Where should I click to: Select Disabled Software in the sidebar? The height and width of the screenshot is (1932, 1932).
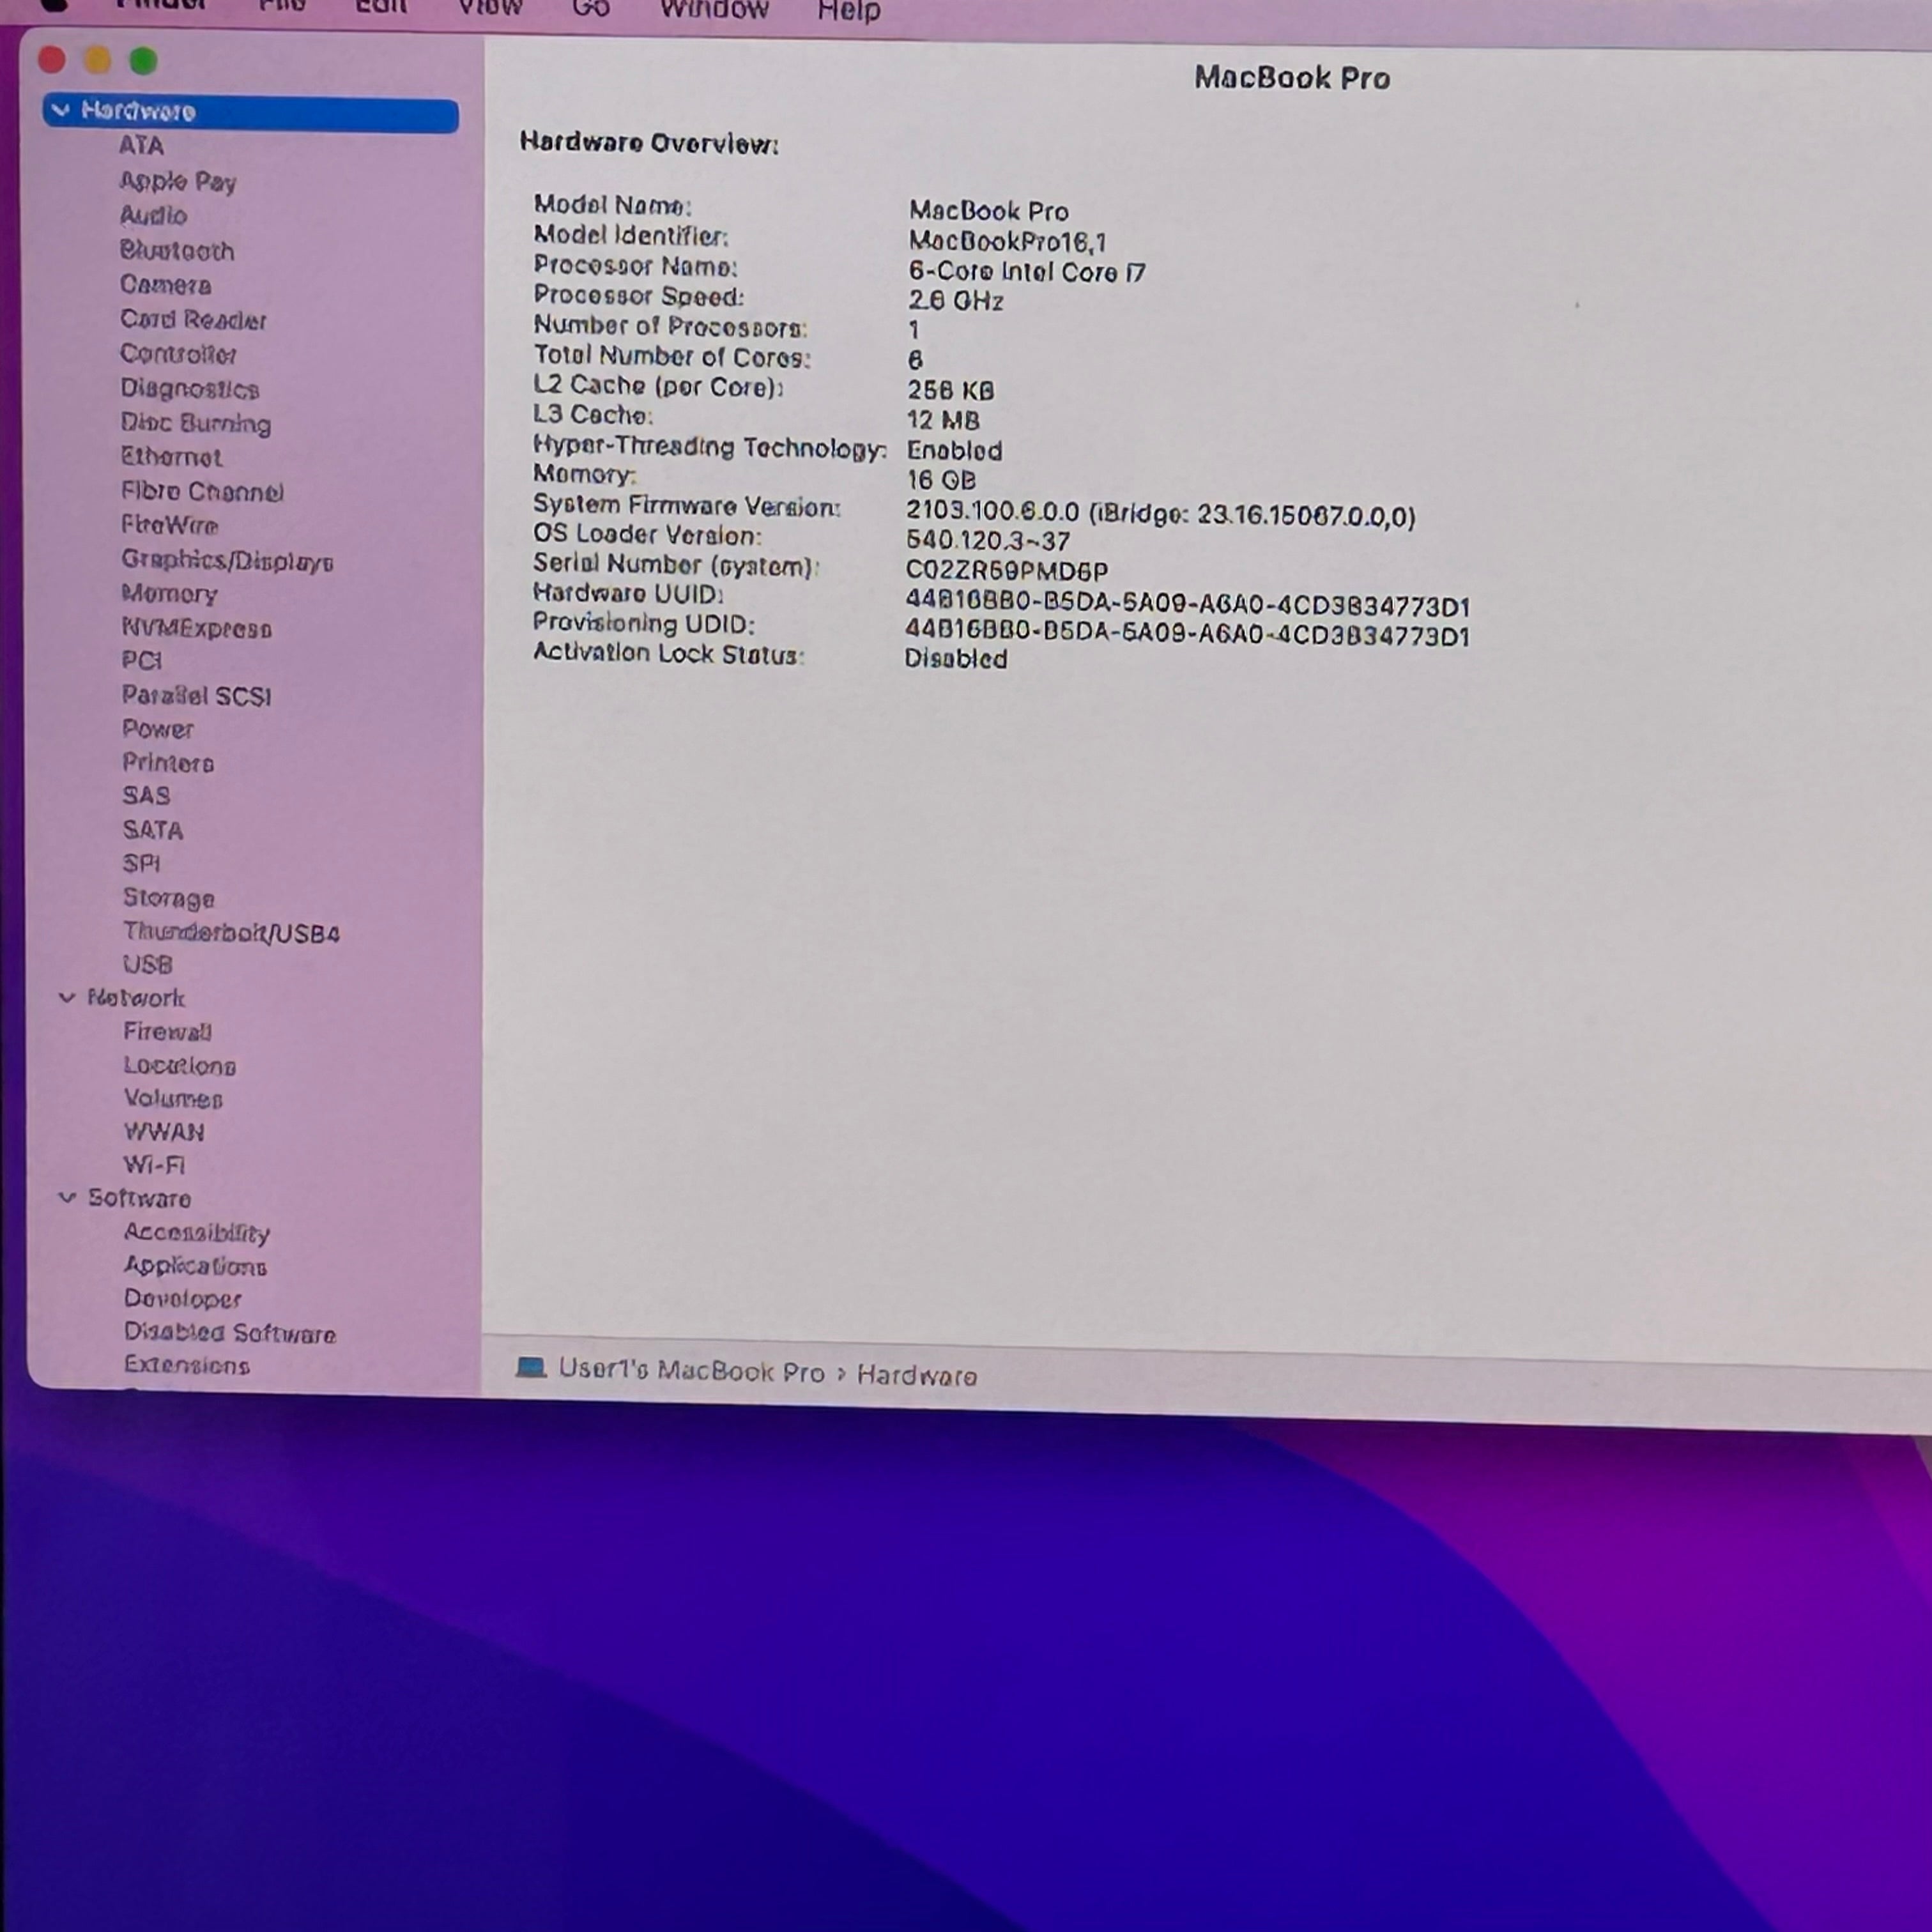[x=230, y=1333]
